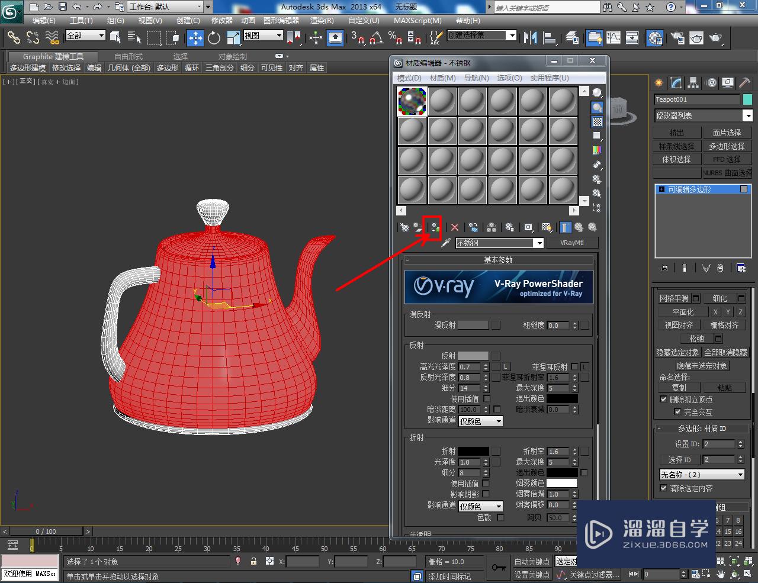758x583 pixels.
Task: Toggle 菲涅耳反射 checkbox
Action: tap(574, 367)
